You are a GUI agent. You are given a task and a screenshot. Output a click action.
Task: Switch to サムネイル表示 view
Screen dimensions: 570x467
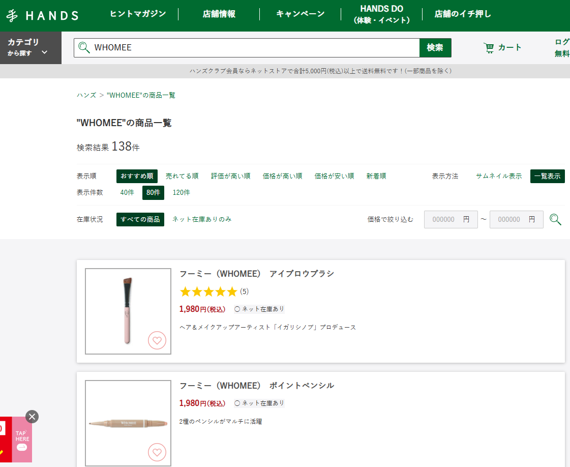[499, 176]
